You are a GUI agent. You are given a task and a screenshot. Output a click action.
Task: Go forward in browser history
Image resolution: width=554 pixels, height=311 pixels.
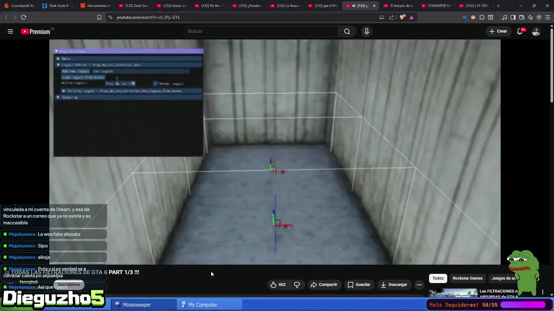[15, 17]
